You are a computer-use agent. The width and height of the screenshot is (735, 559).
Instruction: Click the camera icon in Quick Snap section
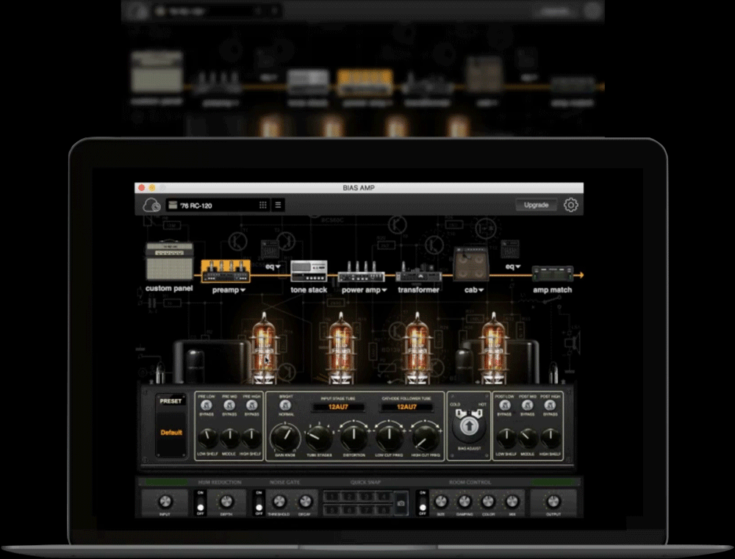point(401,503)
